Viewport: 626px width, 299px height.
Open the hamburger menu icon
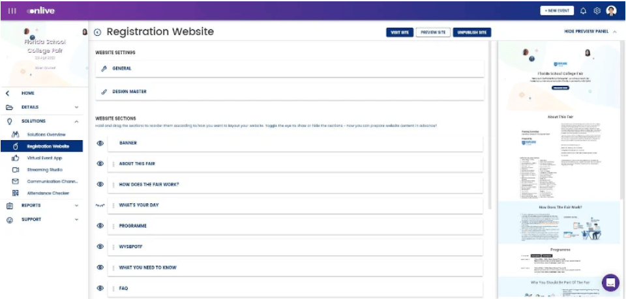click(12, 11)
